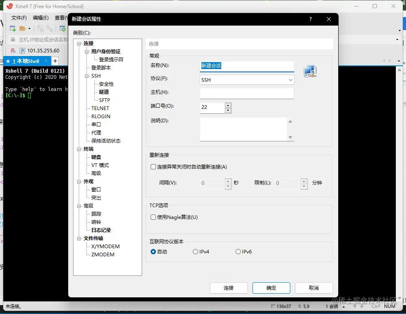Collapse the 外观 tree node
406x314 pixels.
[79, 182]
